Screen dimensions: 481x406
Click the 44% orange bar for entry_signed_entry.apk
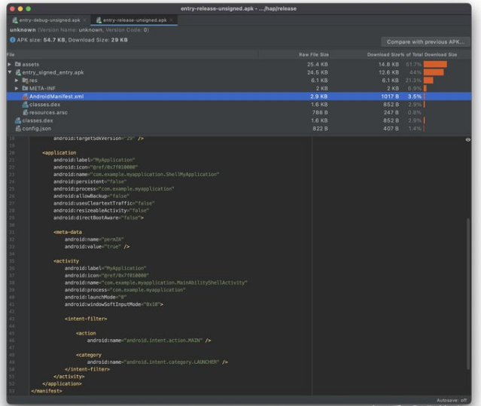point(434,72)
